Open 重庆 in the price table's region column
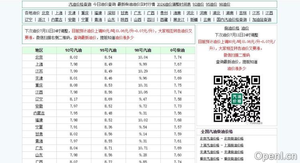The width and height of the screenshot is (300, 163). [39, 85]
